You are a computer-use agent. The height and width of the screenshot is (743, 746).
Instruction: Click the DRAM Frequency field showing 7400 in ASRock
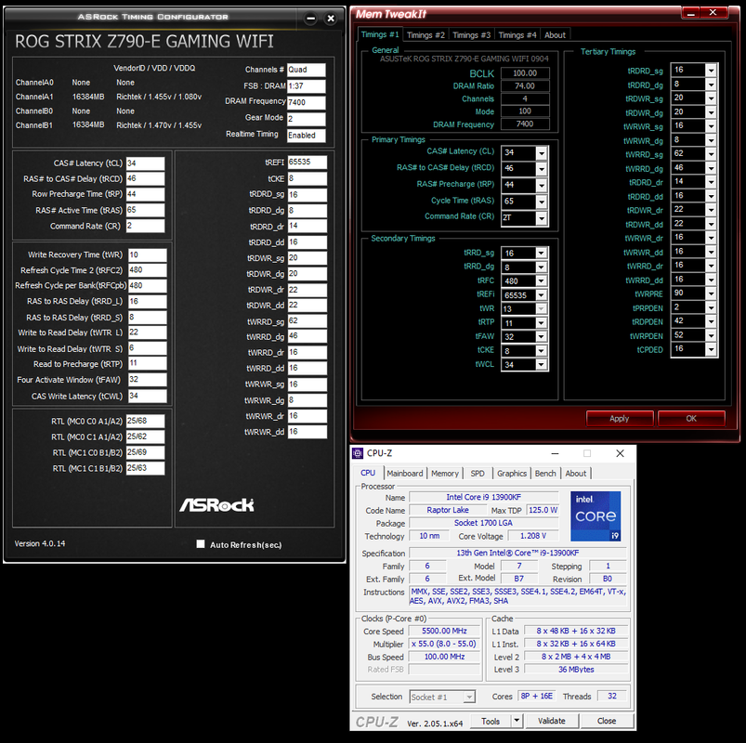(x=306, y=102)
